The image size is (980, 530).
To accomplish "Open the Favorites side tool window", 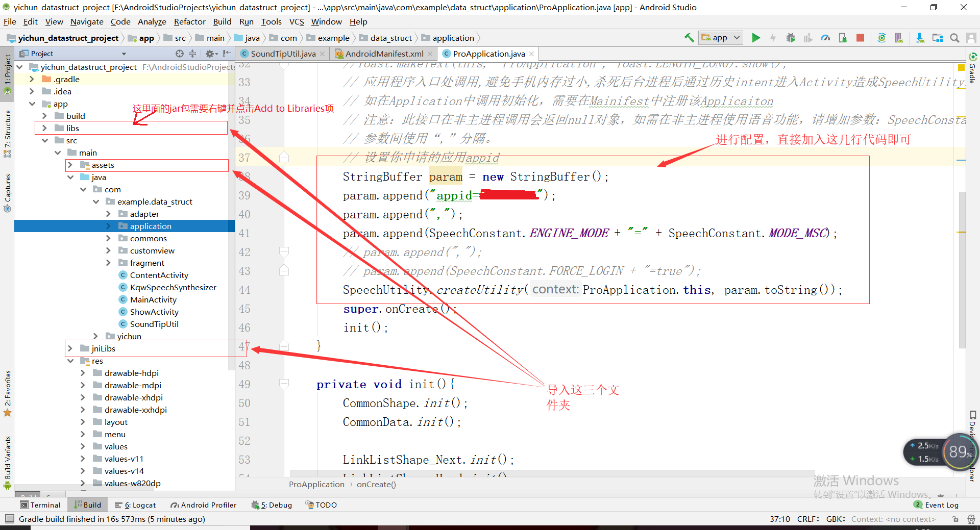I will (x=7, y=393).
